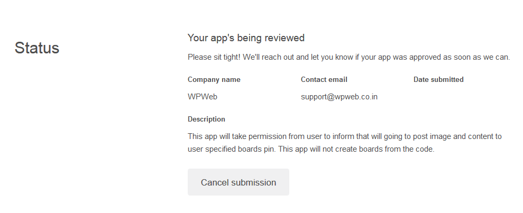Click the Description label
The image size is (523, 213).
[x=206, y=119]
